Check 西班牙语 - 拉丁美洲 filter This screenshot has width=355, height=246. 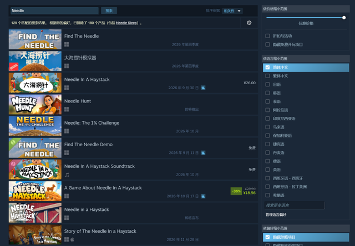267,187
